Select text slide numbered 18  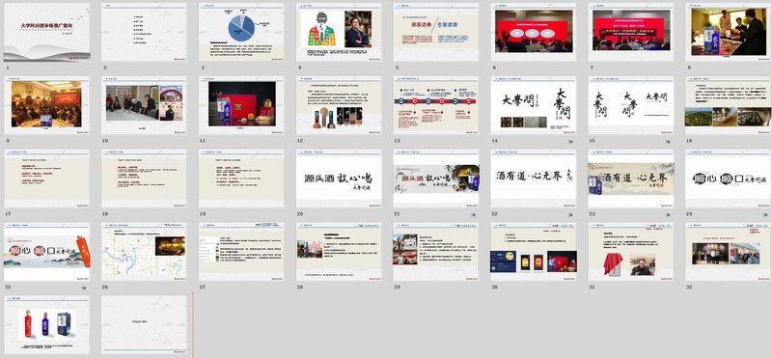tap(144, 179)
